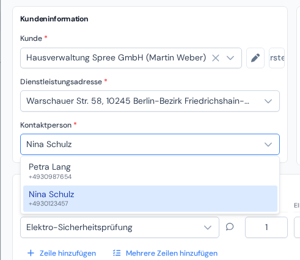
Task: Click the Dienstleistungsadresse label
Action: 61,82
